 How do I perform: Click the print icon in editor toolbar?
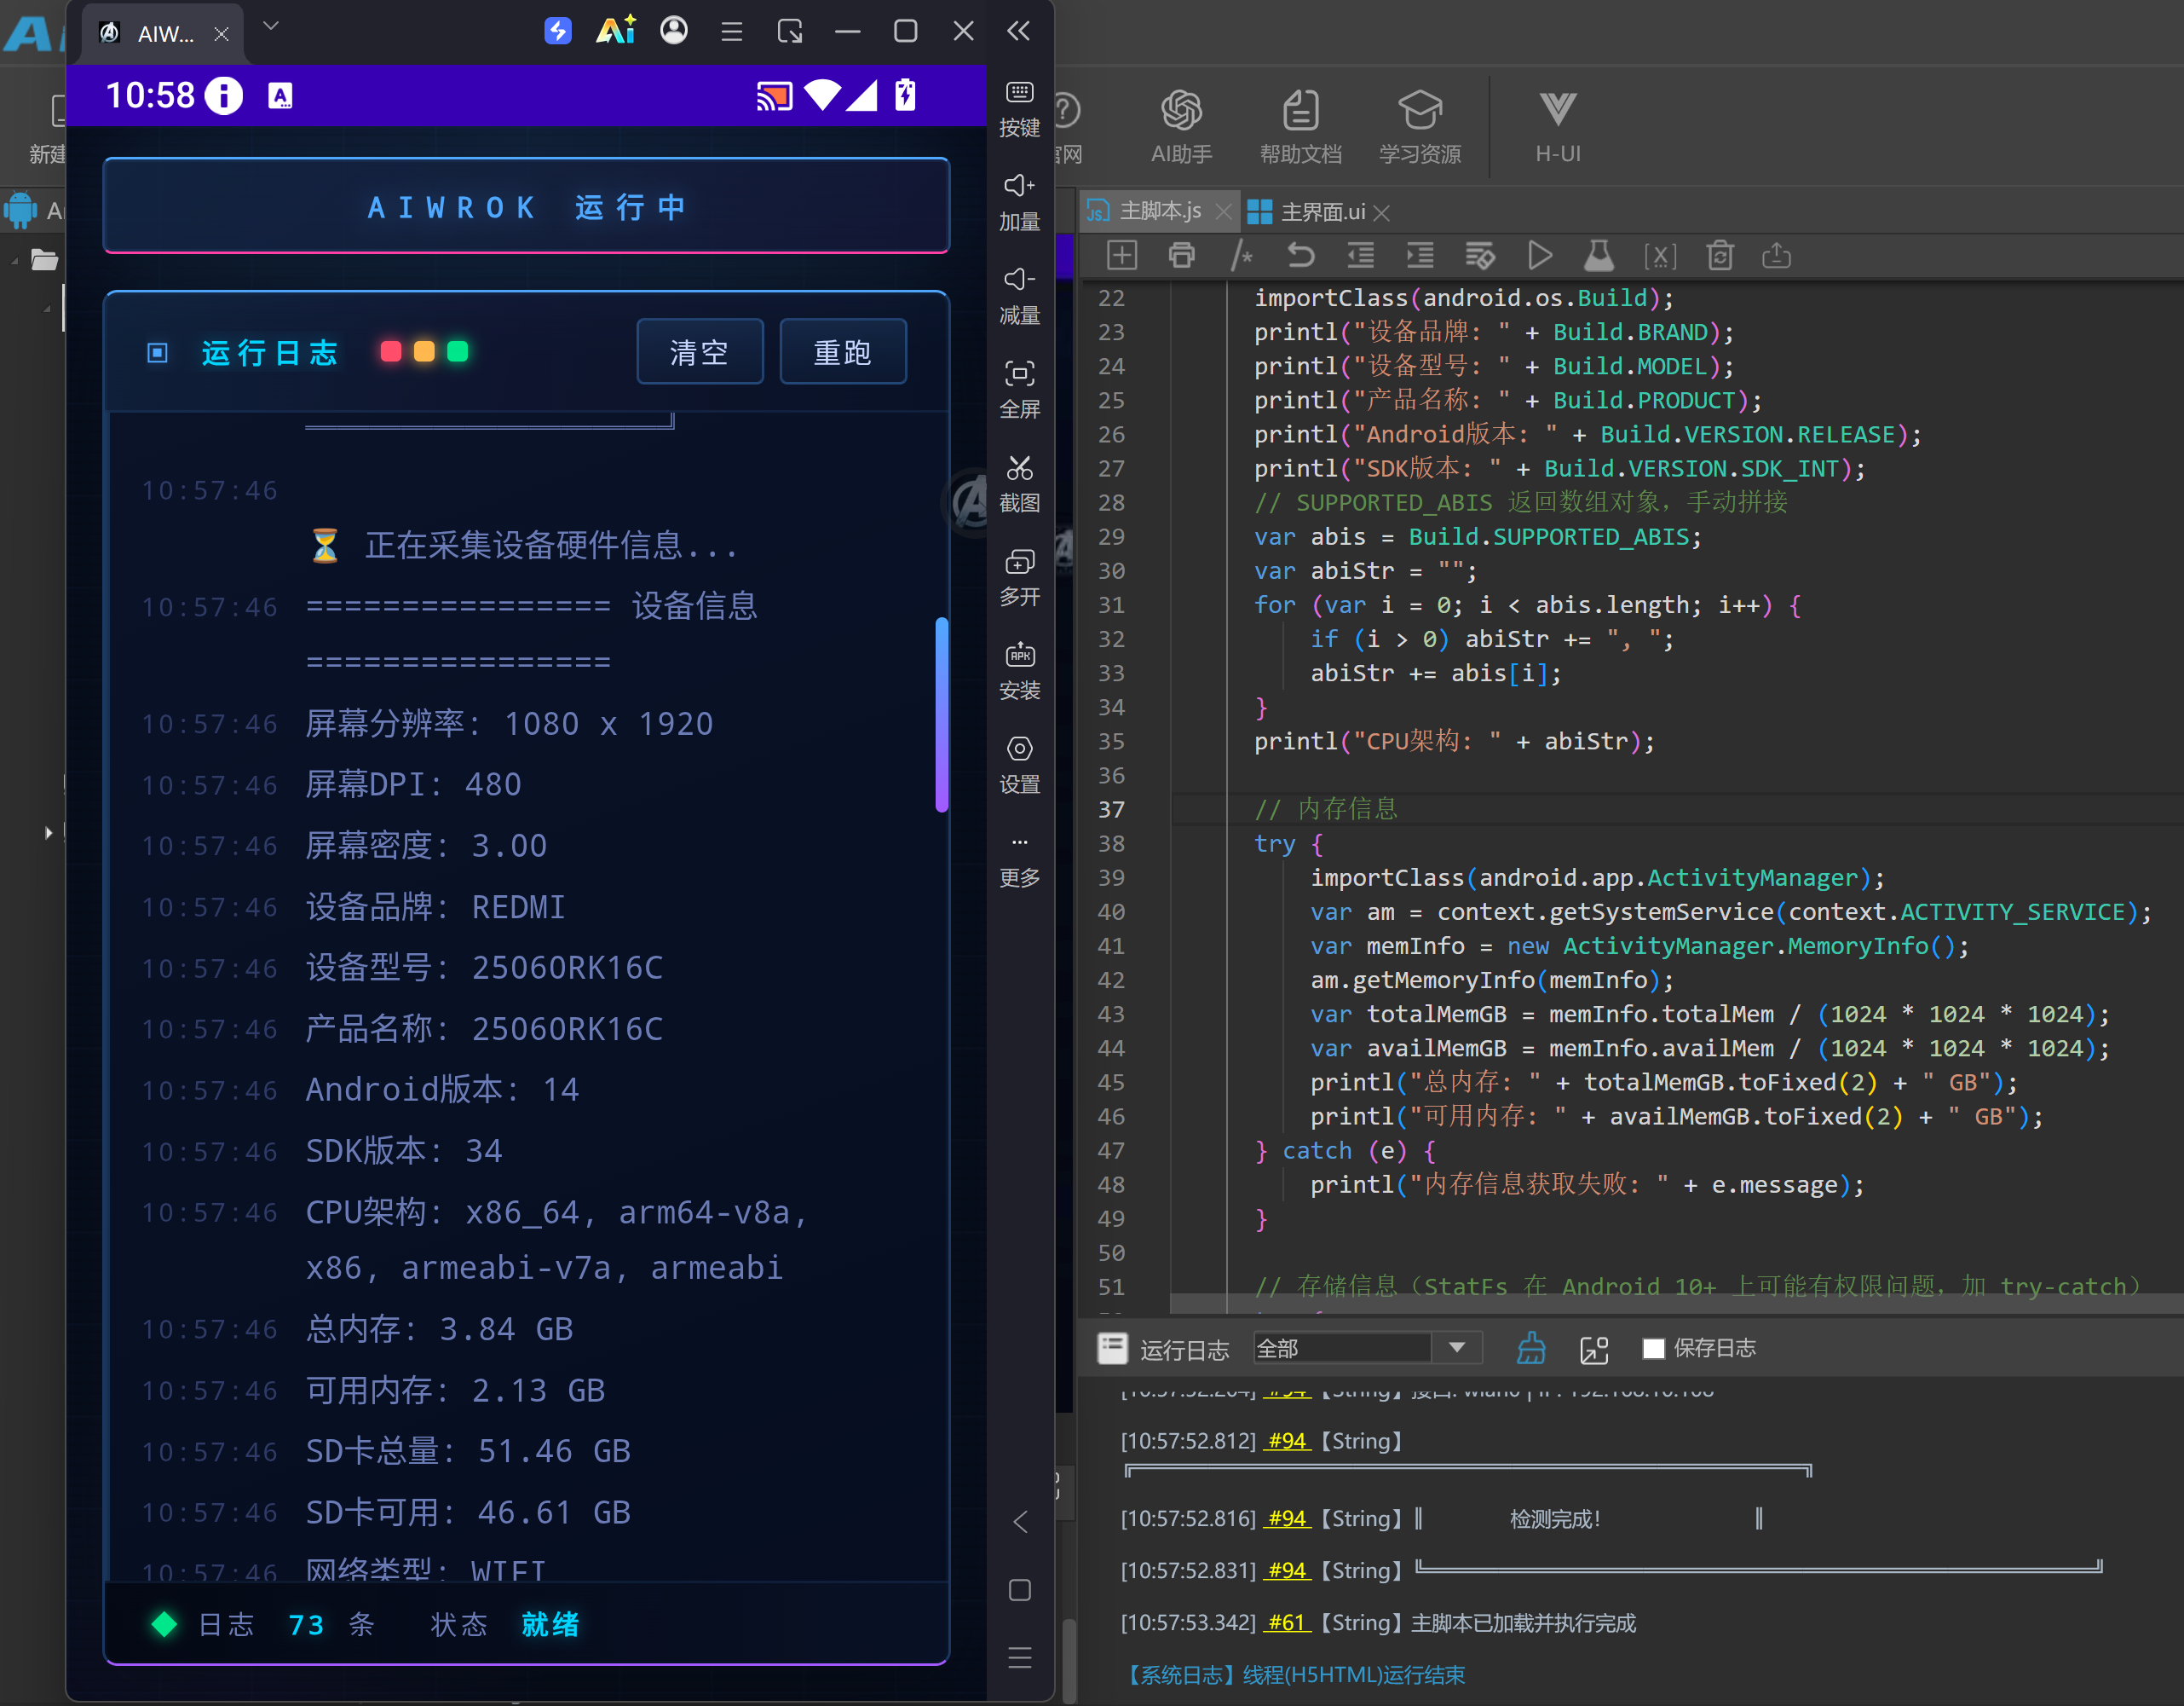[x=1181, y=256]
